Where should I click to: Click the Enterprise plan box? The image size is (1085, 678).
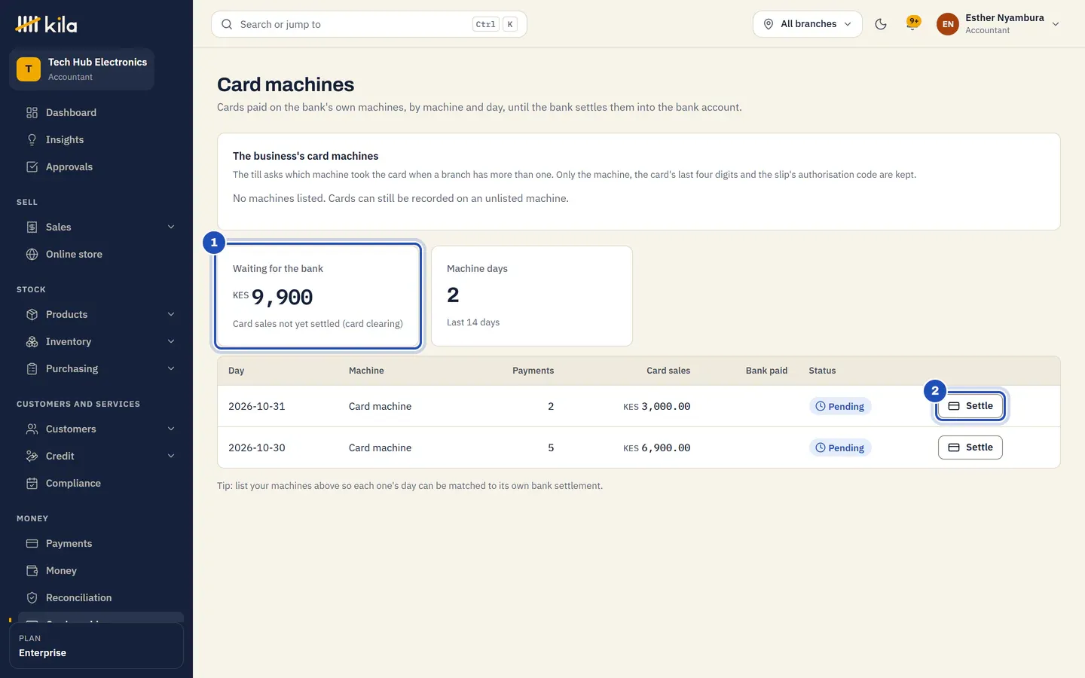click(x=96, y=646)
